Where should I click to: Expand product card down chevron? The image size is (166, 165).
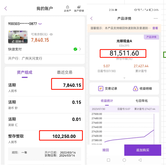pyautogui.click(x=124, y=78)
